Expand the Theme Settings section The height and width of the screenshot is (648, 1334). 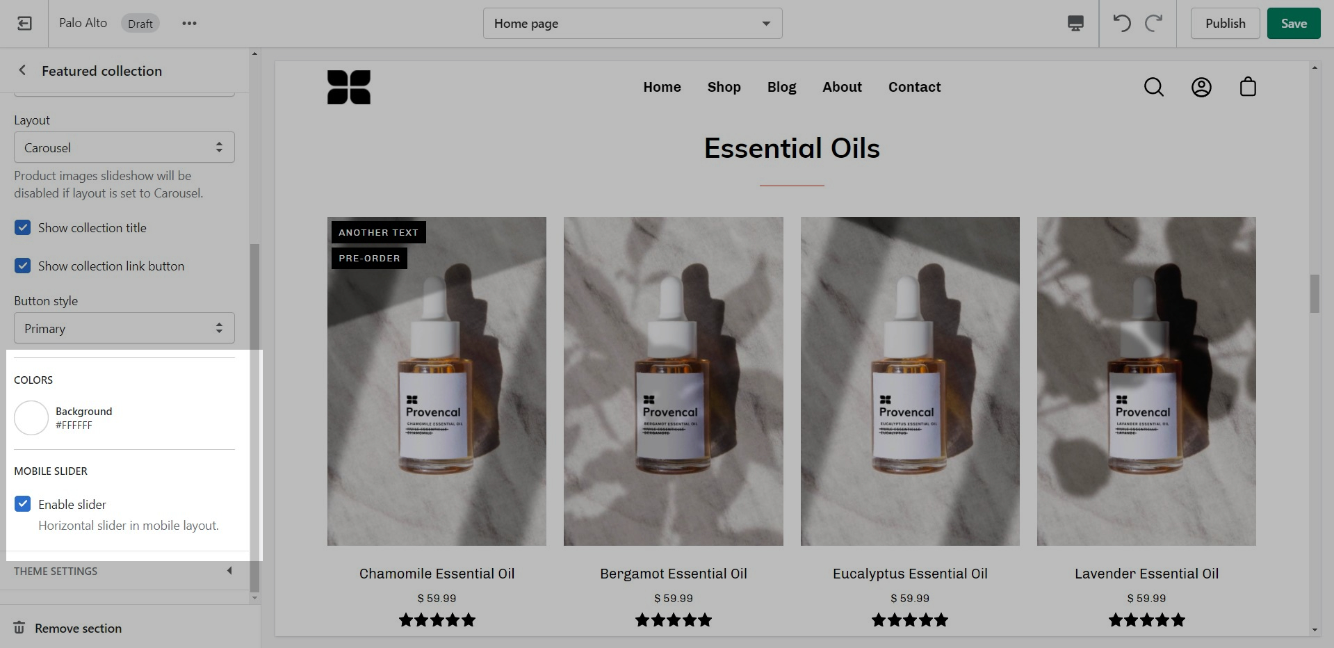click(x=124, y=571)
